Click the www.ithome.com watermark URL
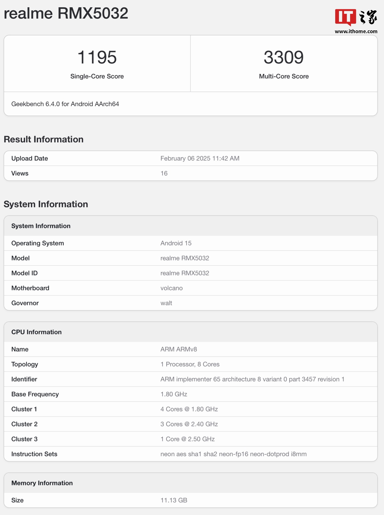 tap(356, 31)
